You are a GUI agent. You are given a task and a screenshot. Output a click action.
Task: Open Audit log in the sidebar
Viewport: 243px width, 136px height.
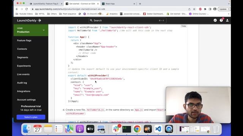pyautogui.click(x=22, y=83)
